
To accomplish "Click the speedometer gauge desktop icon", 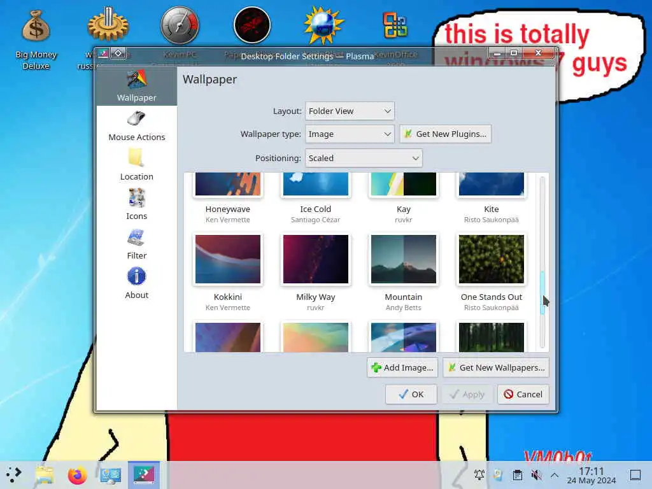I will [180, 25].
